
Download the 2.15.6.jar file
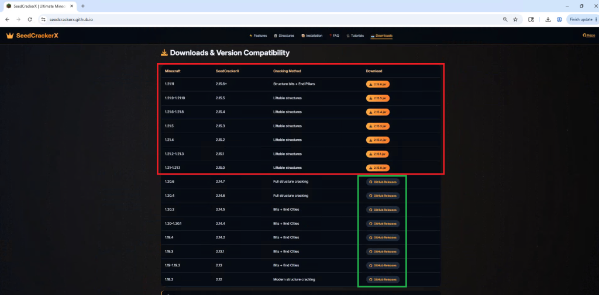378,84
